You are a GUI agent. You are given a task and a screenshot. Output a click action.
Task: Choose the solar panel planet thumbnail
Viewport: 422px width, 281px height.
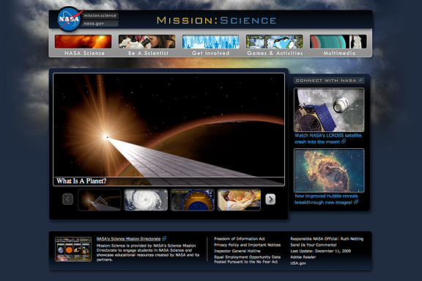[x=100, y=200]
